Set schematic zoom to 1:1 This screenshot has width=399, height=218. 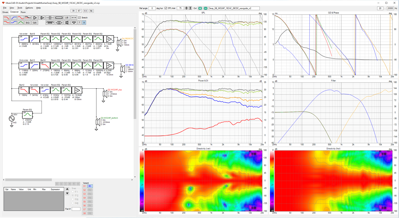click(x=85, y=11)
